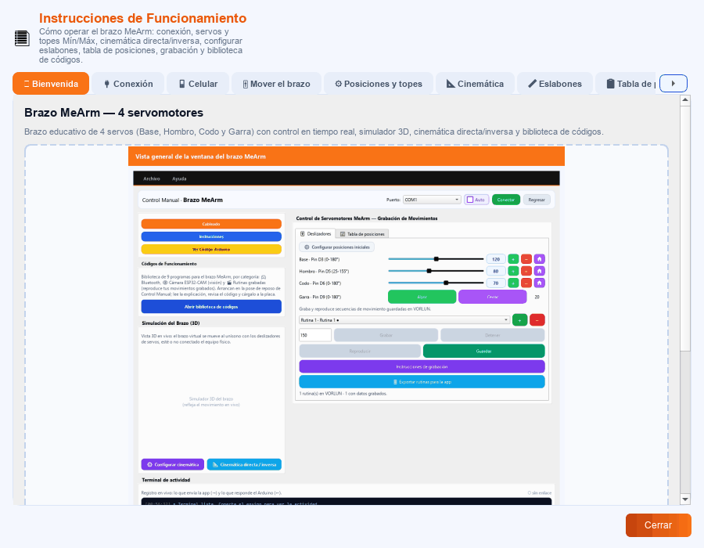Click the green plus icon on Base row
Viewport: 704px width, 548px height.
point(513,259)
